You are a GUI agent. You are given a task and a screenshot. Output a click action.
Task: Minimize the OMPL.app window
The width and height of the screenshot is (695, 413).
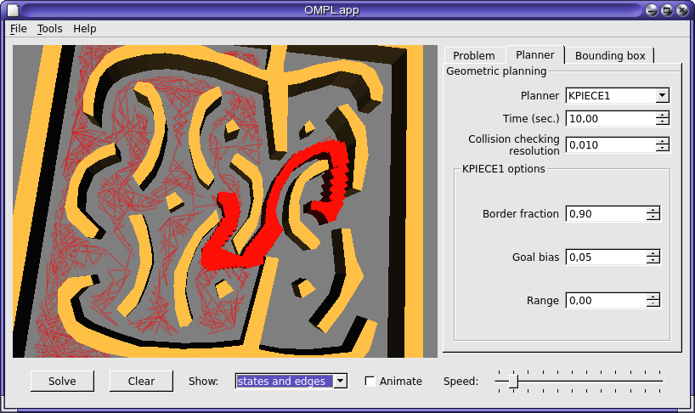tap(651, 10)
